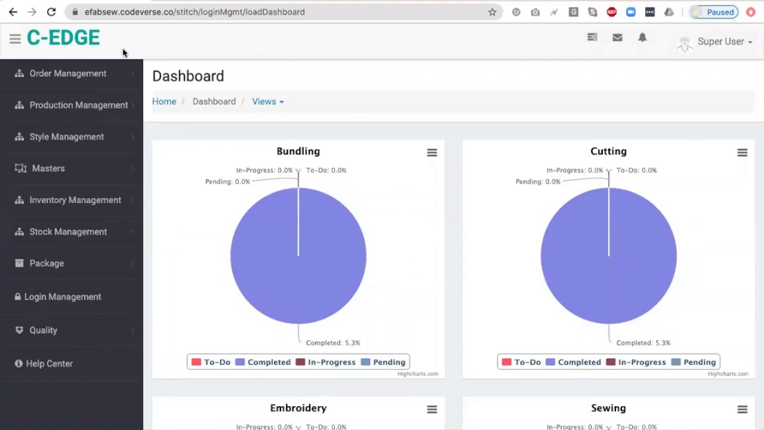The height and width of the screenshot is (430, 764).
Task: Open the tasks list icon in header
Action: 592,37
